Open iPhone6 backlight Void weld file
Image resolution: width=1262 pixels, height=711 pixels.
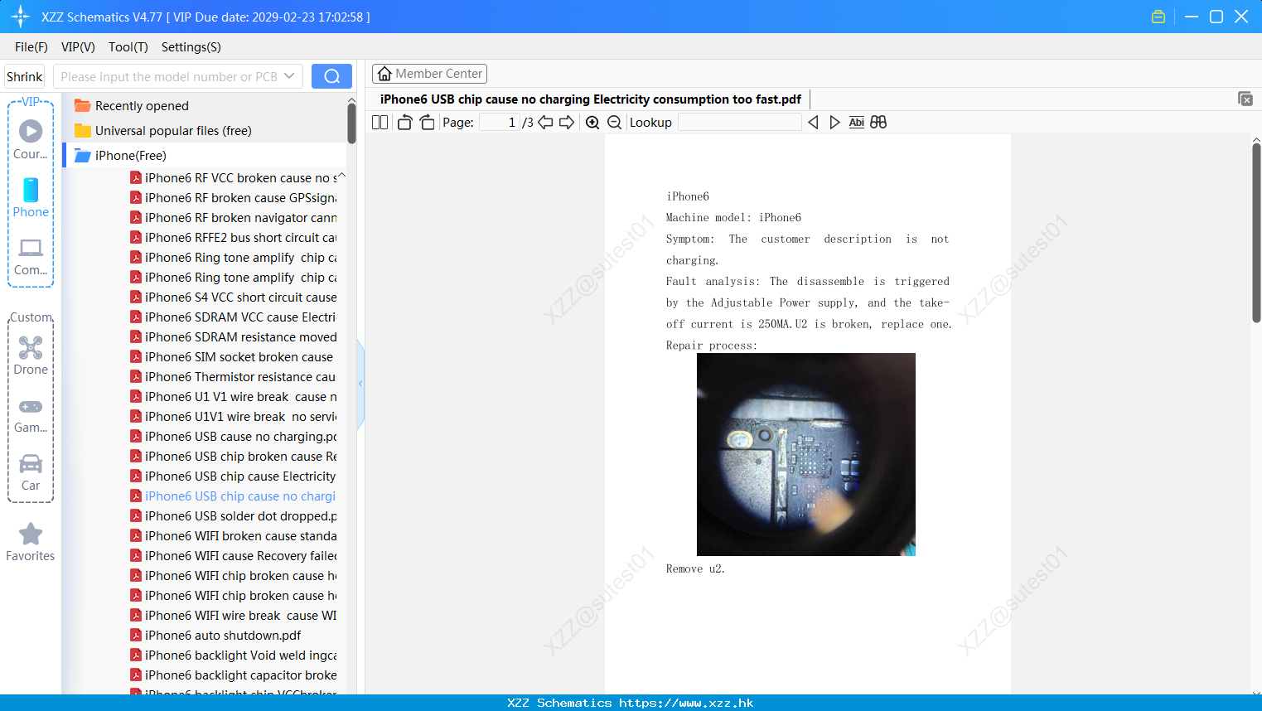(234, 655)
